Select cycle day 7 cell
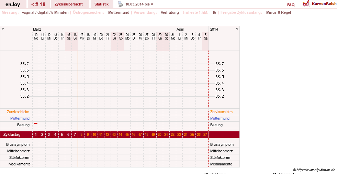This screenshot has height=174, width=337. coord(75,135)
